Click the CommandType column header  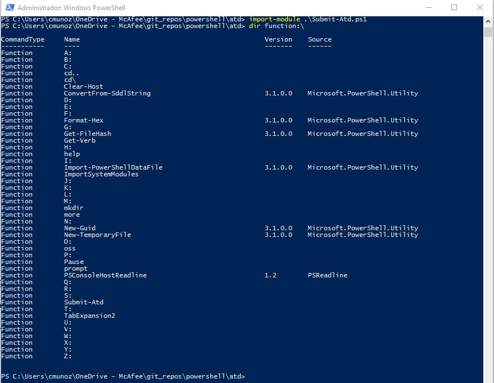(23, 39)
